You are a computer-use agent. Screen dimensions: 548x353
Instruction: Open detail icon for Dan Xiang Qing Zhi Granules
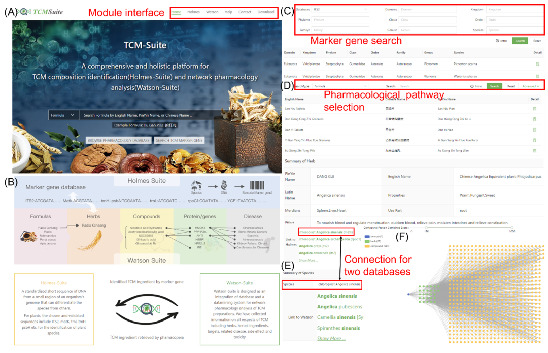point(535,119)
